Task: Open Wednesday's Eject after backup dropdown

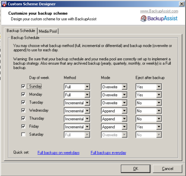Action: [x=149, y=111]
